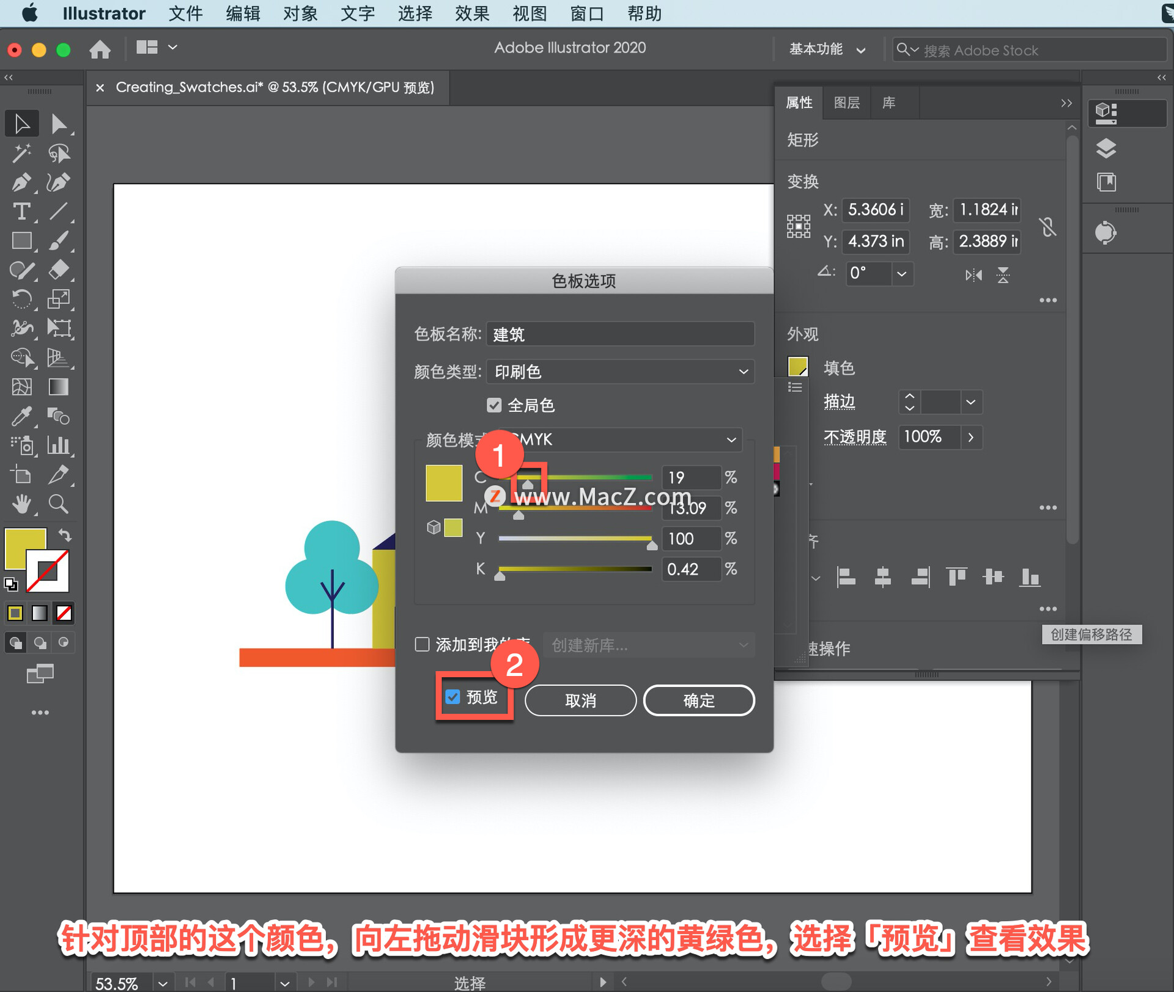Viewport: 1174px width, 992px height.
Task: Select the Pen tool
Action: 21,182
